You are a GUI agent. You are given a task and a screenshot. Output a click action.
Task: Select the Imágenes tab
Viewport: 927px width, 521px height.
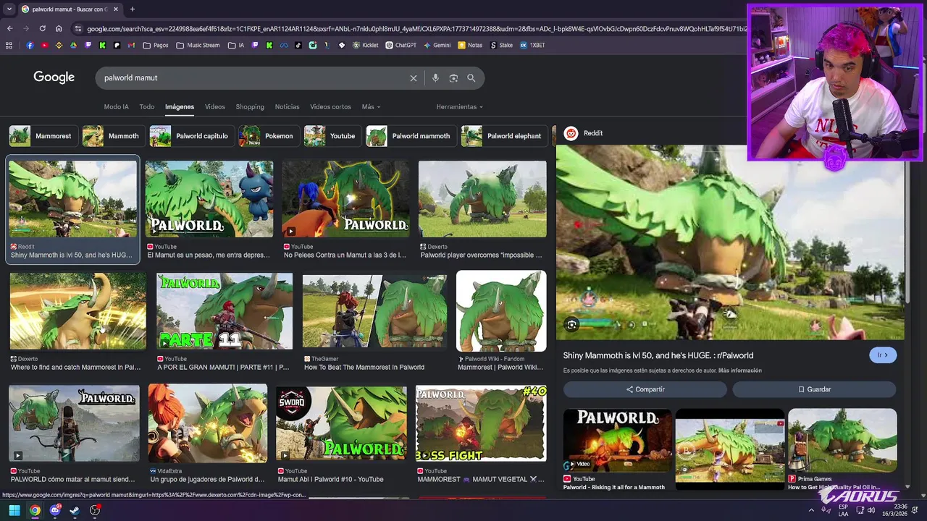[180, 107]
